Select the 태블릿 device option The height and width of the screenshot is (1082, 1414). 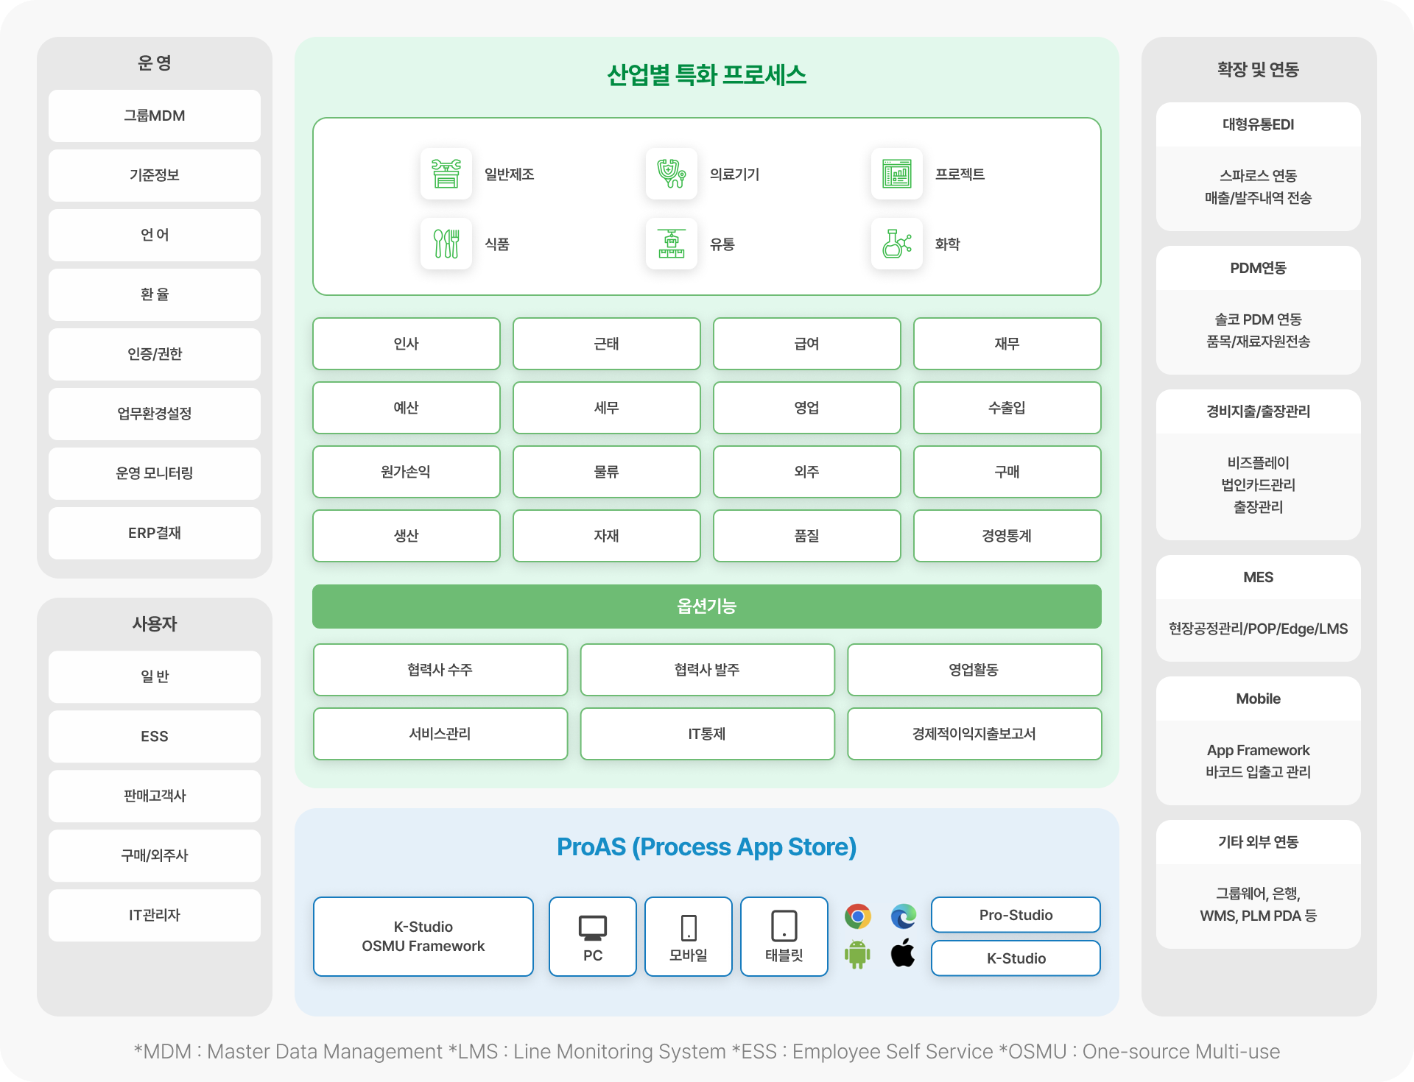tap(784, 936)
